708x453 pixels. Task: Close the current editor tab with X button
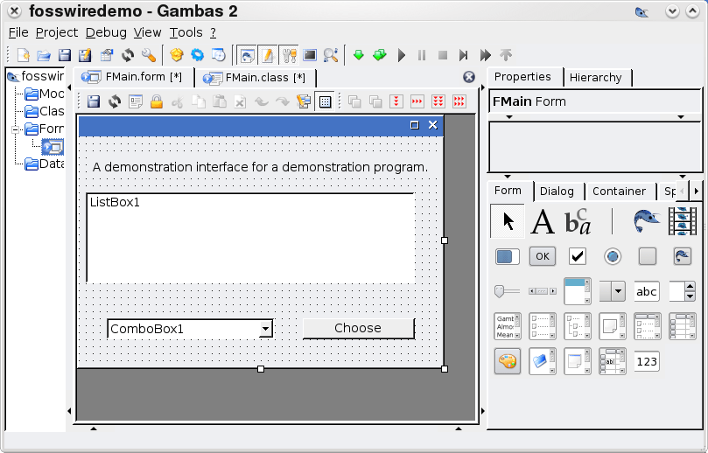[x=469, y=77]
